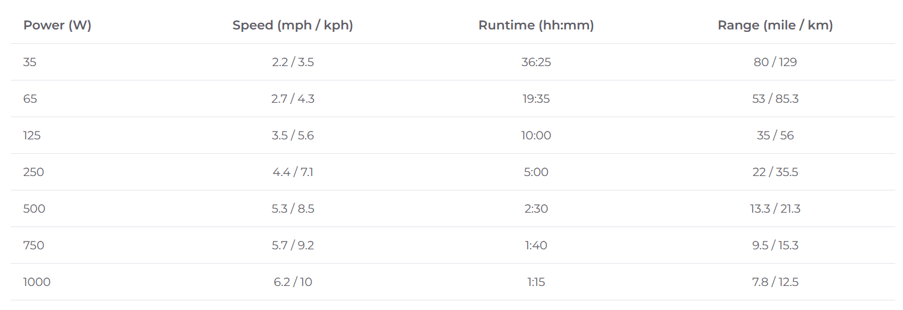
Task: Select the 5.7 / 9.2 speed cell
Action: pyautogui.click(x=293, y=245)
